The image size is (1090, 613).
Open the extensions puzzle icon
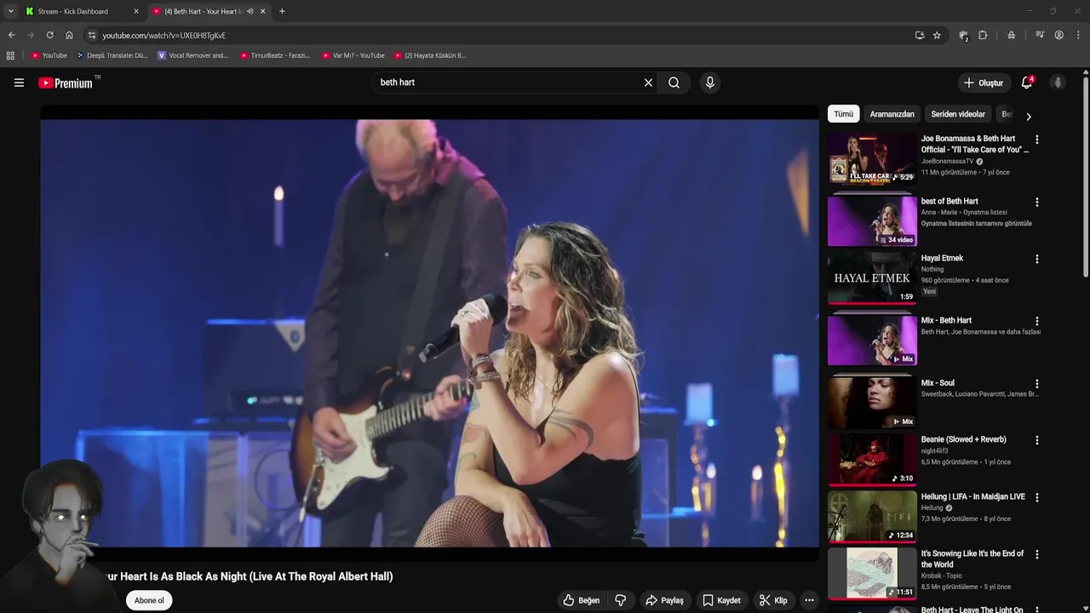click(983, 35)
